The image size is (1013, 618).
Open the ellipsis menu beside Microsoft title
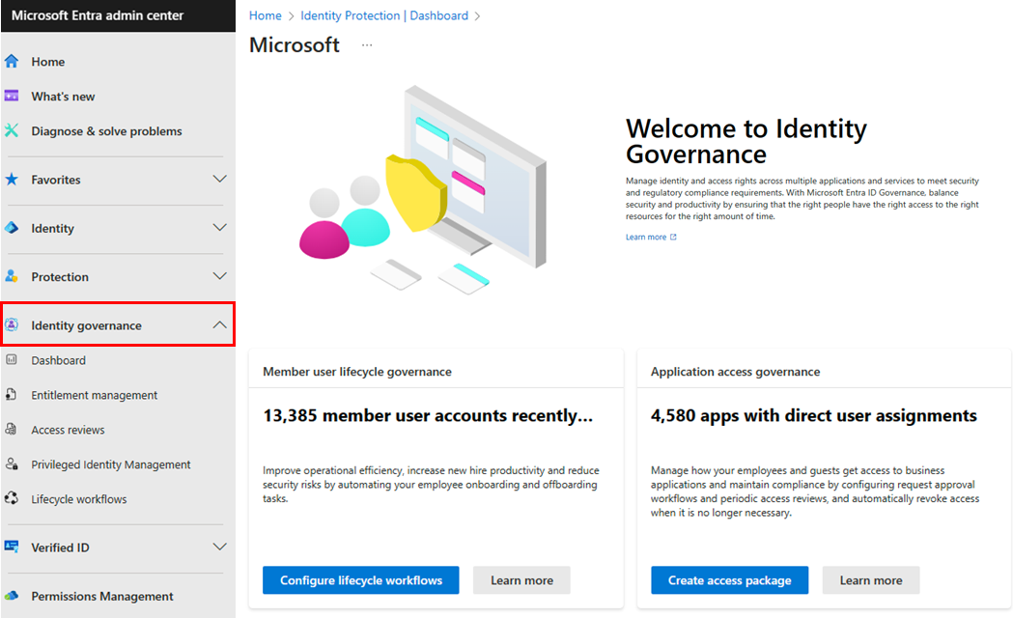coord(367,45)
